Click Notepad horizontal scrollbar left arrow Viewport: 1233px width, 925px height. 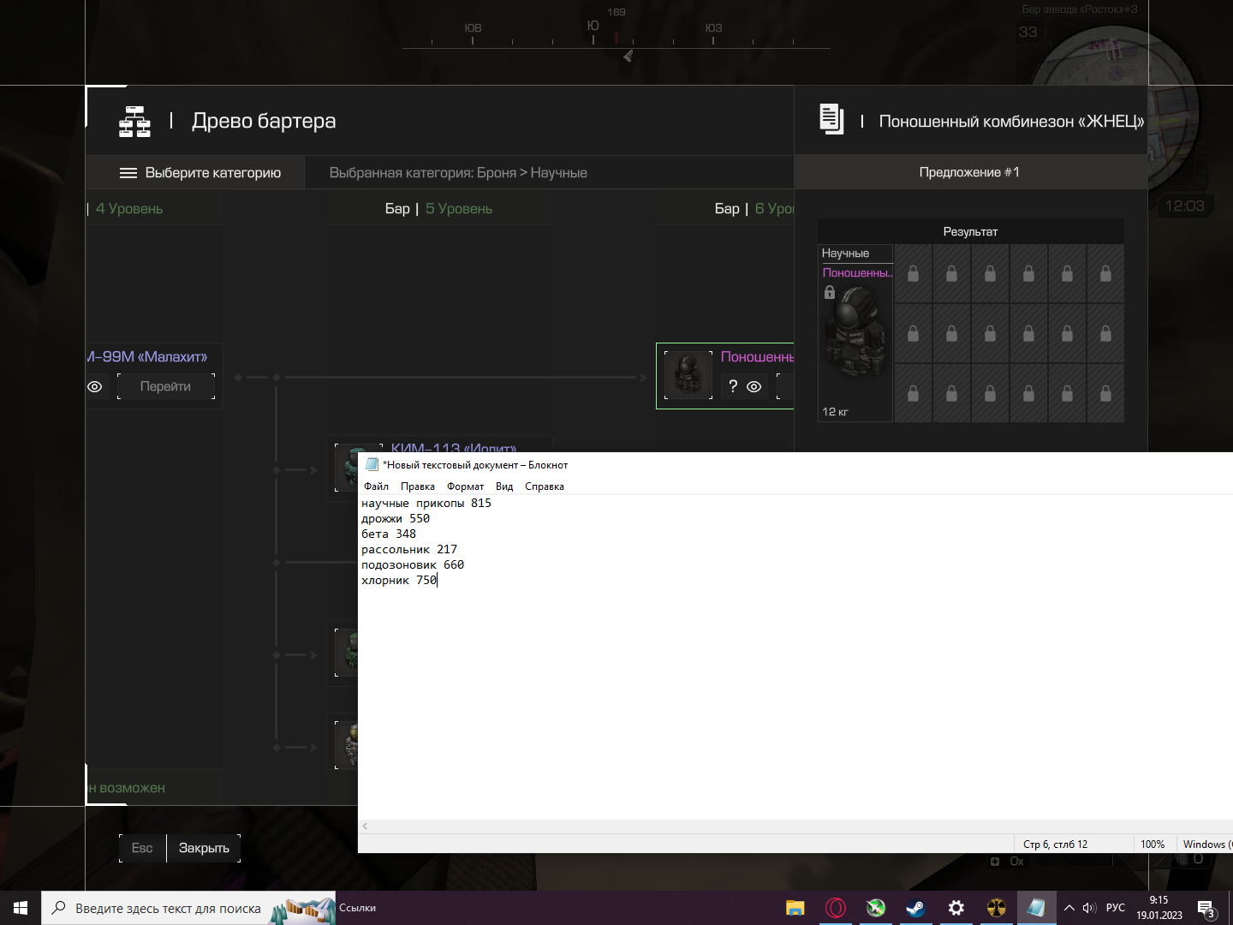[x=365, y=827]
